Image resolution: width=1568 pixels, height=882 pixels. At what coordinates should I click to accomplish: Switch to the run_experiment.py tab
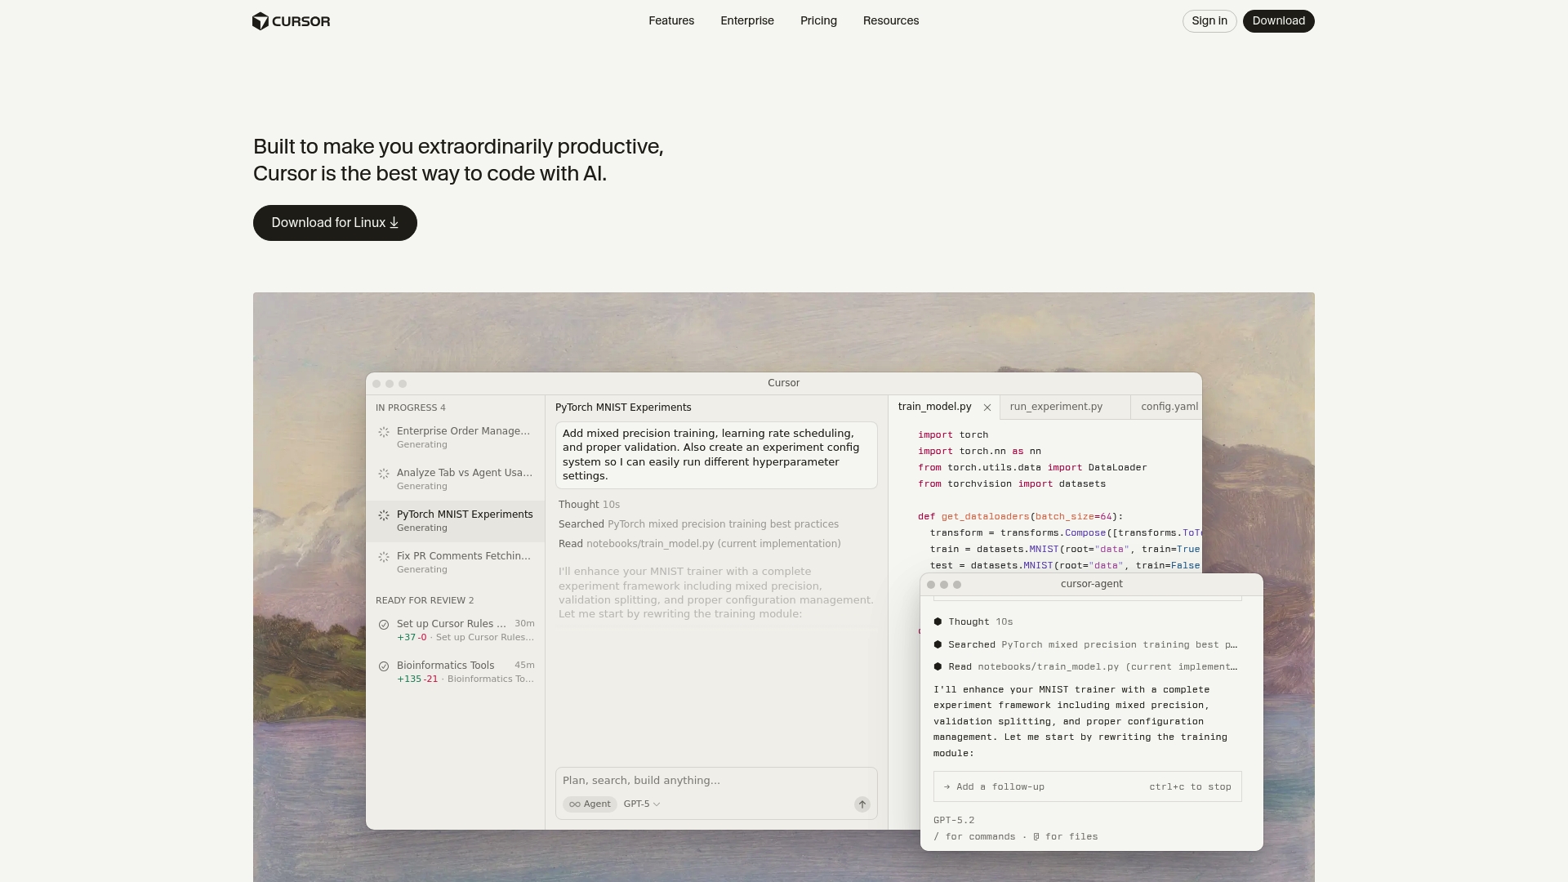tap(1057, 406)
